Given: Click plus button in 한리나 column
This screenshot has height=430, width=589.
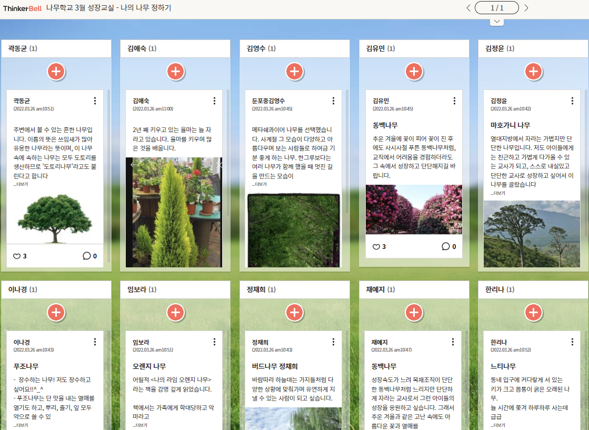Looking at the screenshot, I should tap(534, 313).
